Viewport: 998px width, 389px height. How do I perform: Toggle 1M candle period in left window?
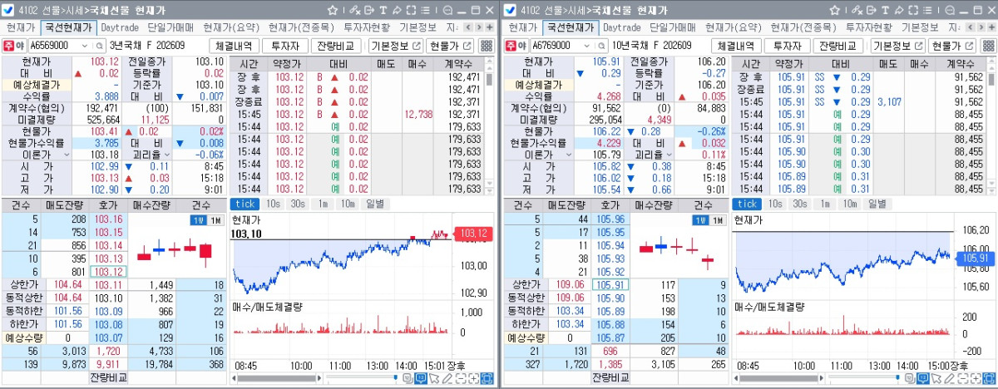point(215,220)
